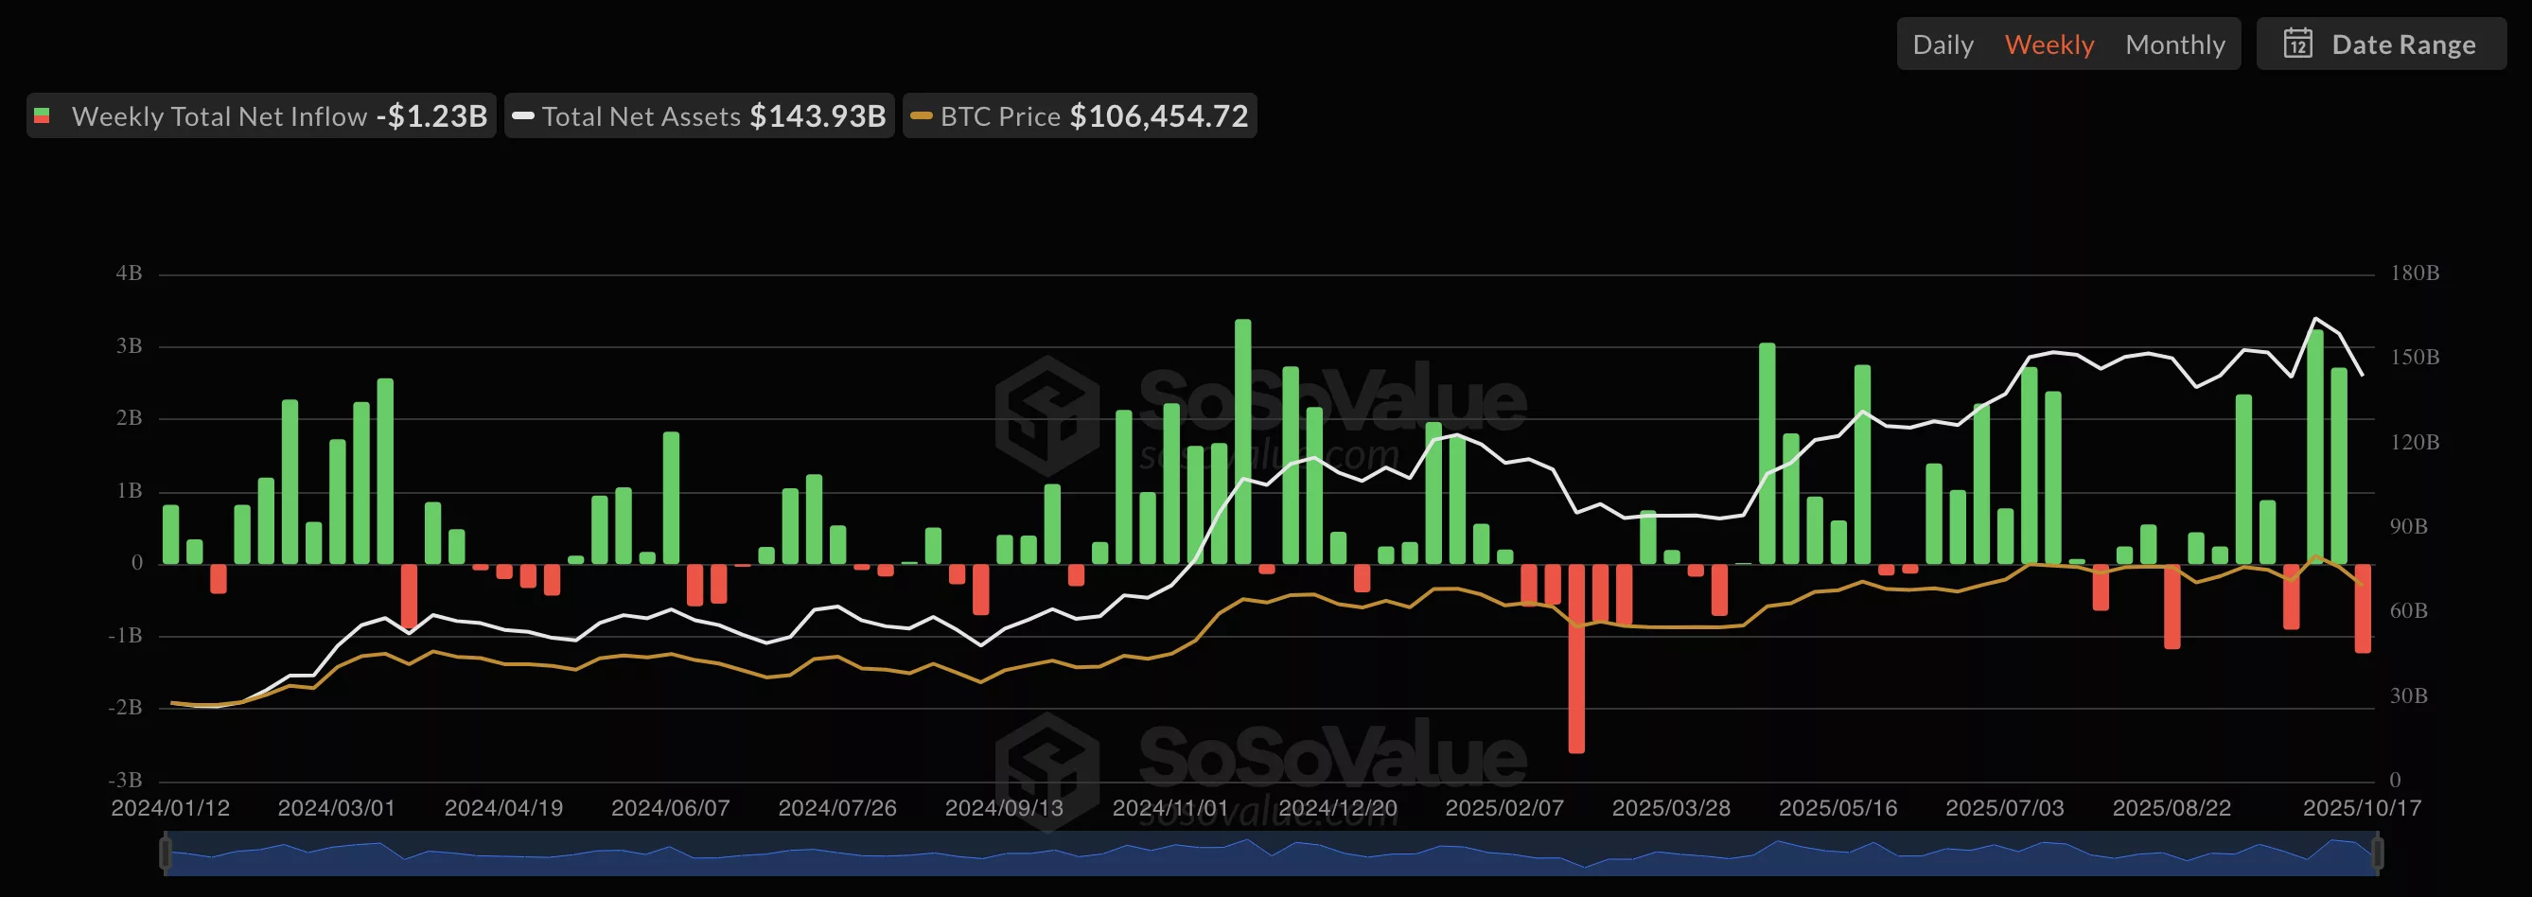Click the white line icon beside Total Net Assets
The width and height of the screenshot is (2532, 897).
pos(522,116)
